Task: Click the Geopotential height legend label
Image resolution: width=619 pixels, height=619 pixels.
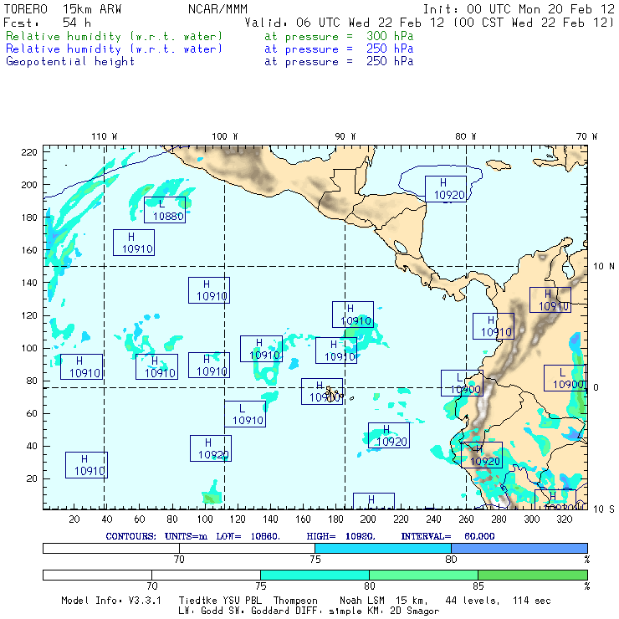Action: coord(70,61)
